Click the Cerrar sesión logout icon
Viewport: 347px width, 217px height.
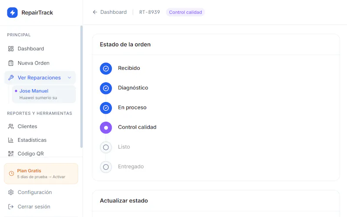(11, 207)
